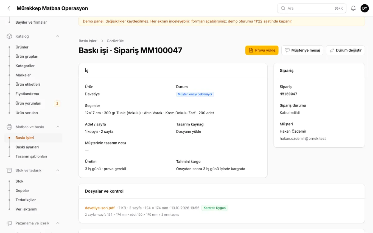373x233 pixels.
Task: Click the search magnifier icon
Action: pos(283,8)
